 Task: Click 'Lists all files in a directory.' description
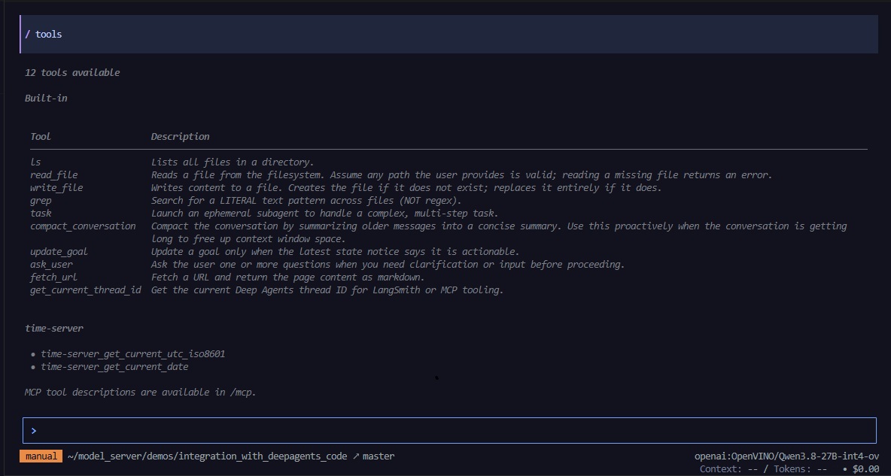[x=233, y=162]
